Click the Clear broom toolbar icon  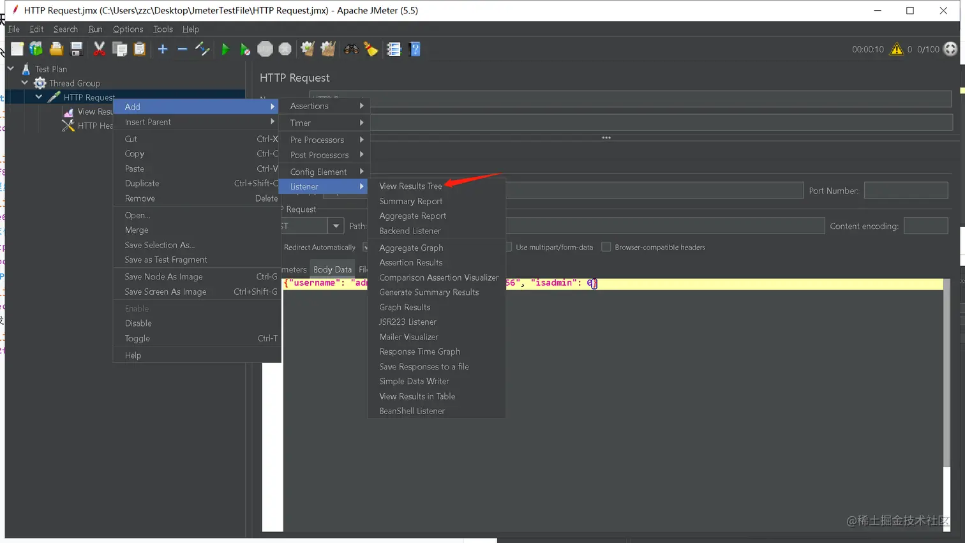pyautogui.click(x=308, y=49)
